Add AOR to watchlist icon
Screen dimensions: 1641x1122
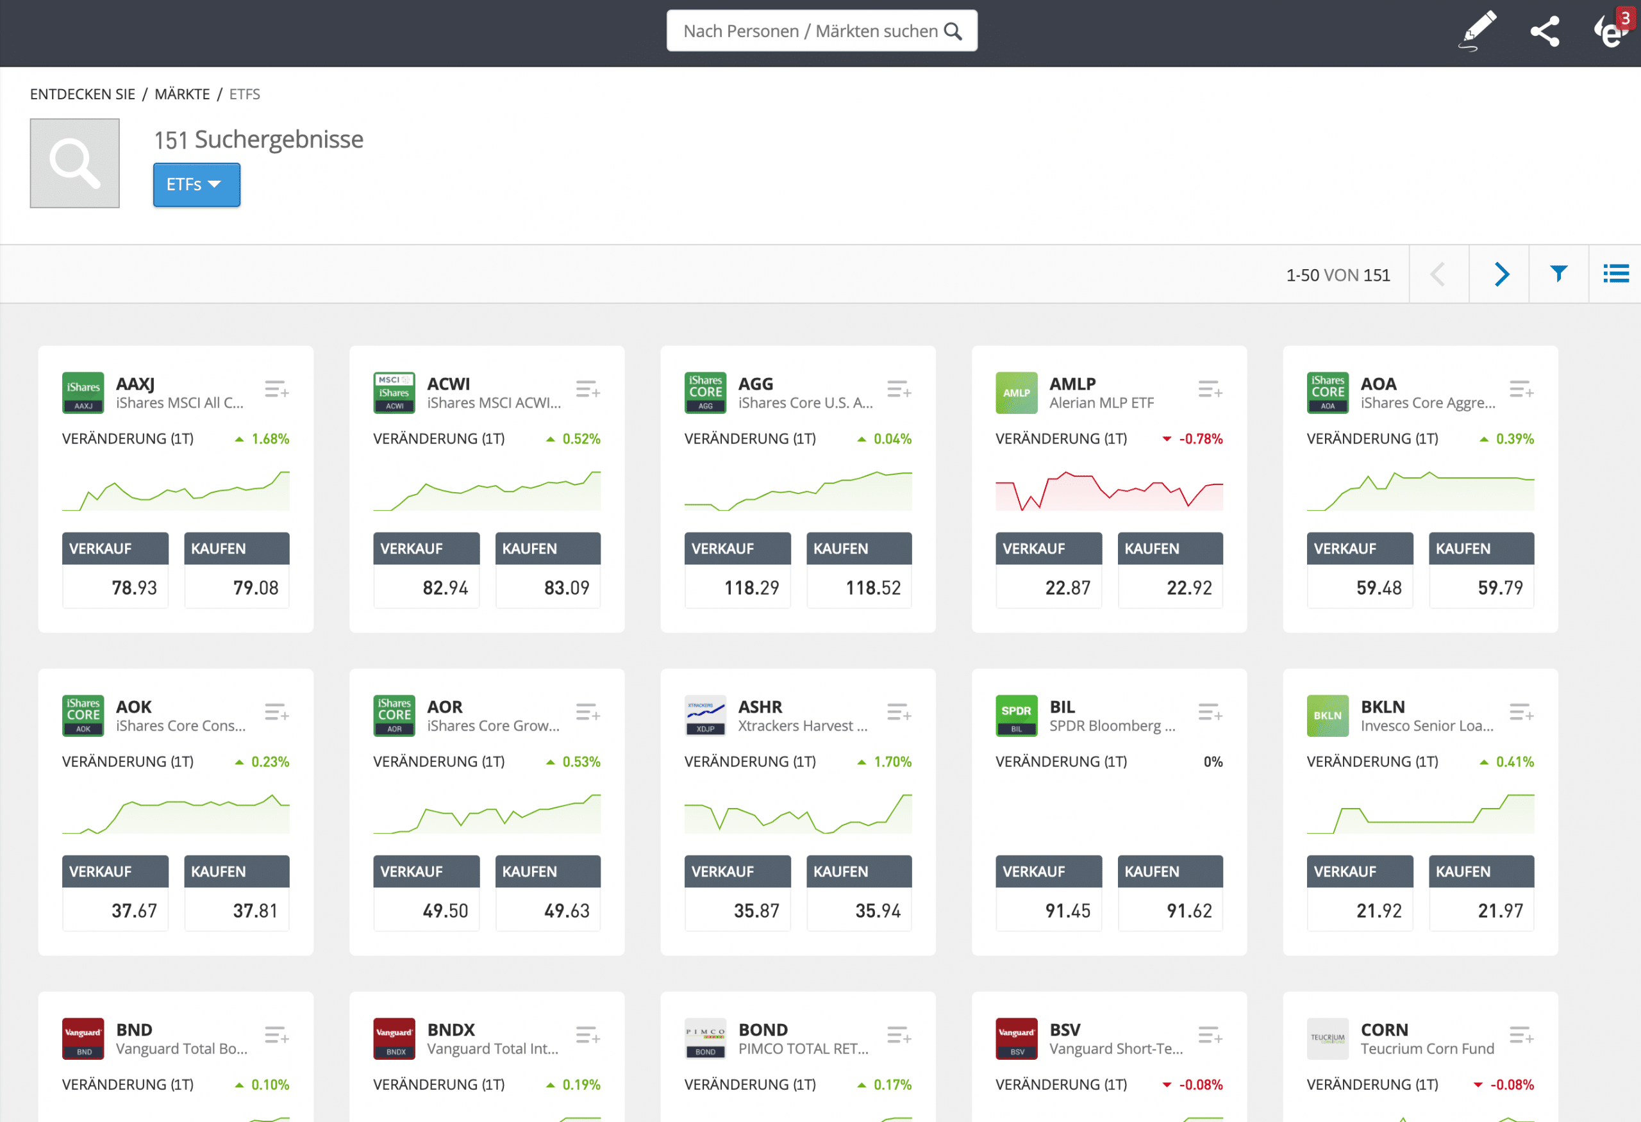[587, 712]
